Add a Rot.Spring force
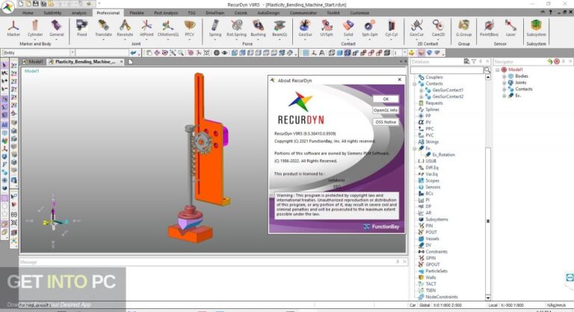This screenshot has height=312, width=574. [236, 28]
